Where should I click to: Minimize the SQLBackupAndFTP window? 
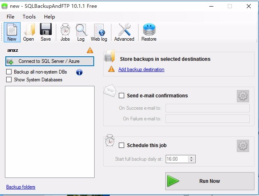[x=211, y=6]
